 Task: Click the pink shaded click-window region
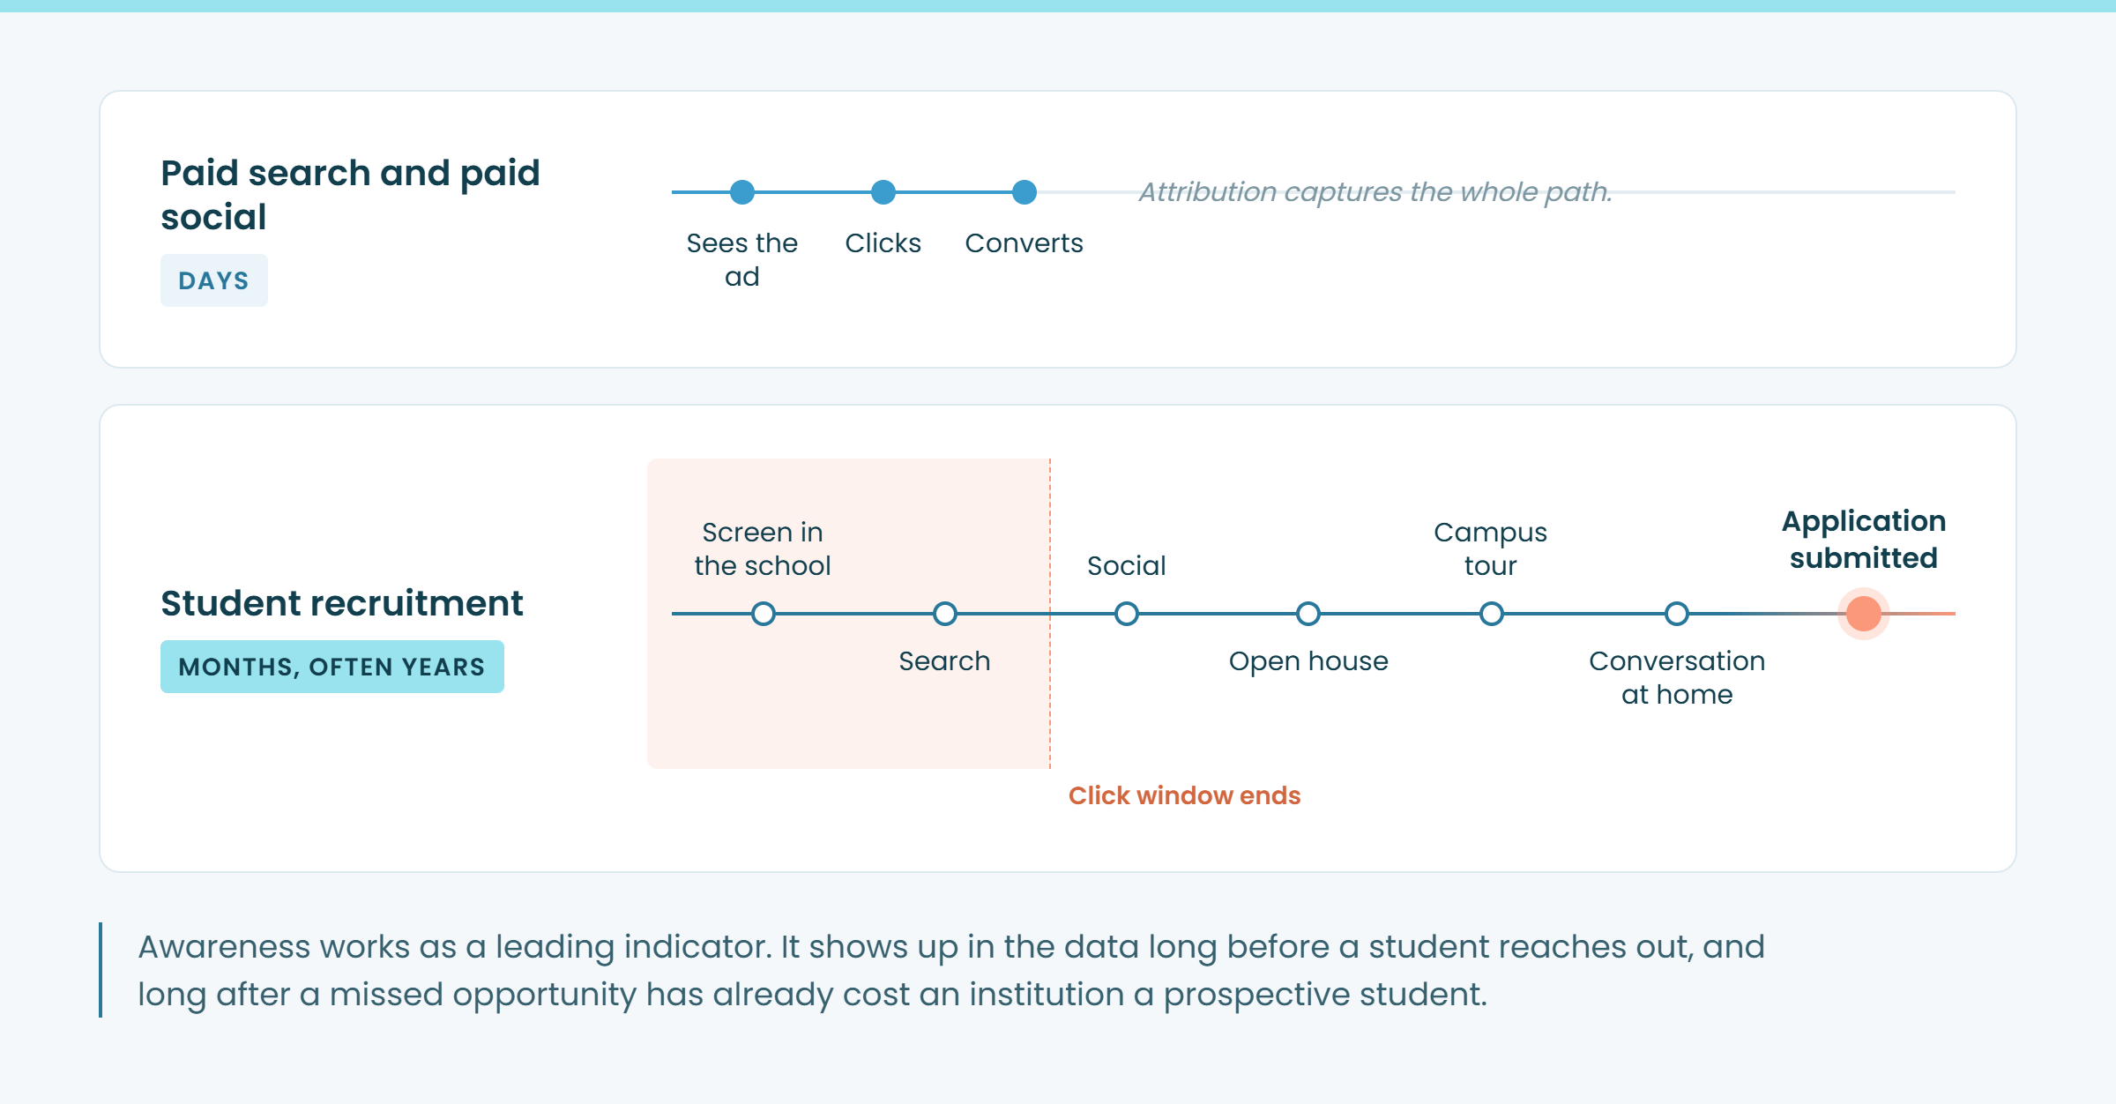coord(849,614)
